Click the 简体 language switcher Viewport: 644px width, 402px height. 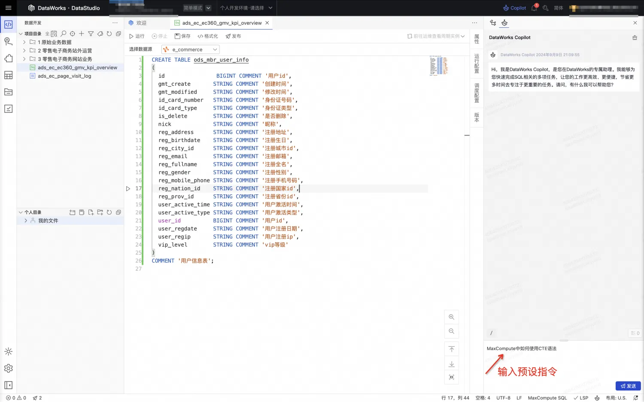pos(558,8)
